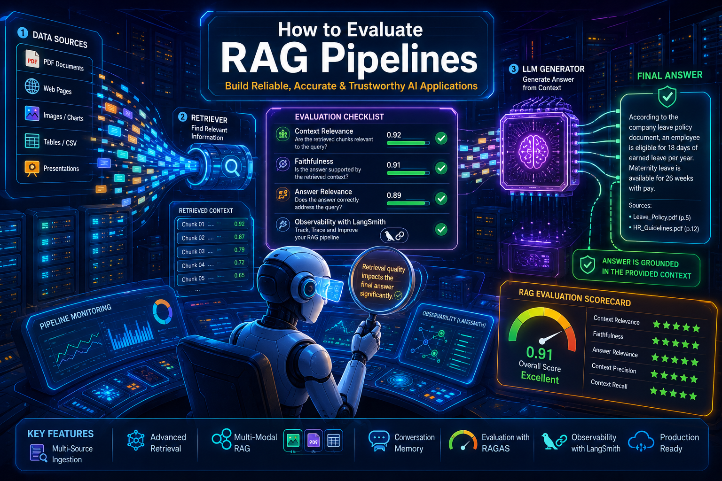The image size is (722, 481).
Task: Click the Advanced Retrieval network icon
Action: tap(136, 441)
